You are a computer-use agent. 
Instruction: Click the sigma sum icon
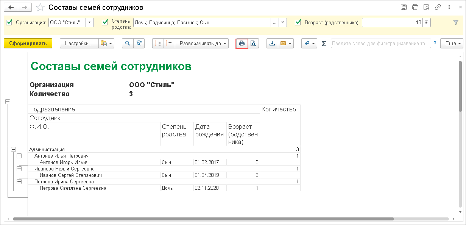pos(324,44)
